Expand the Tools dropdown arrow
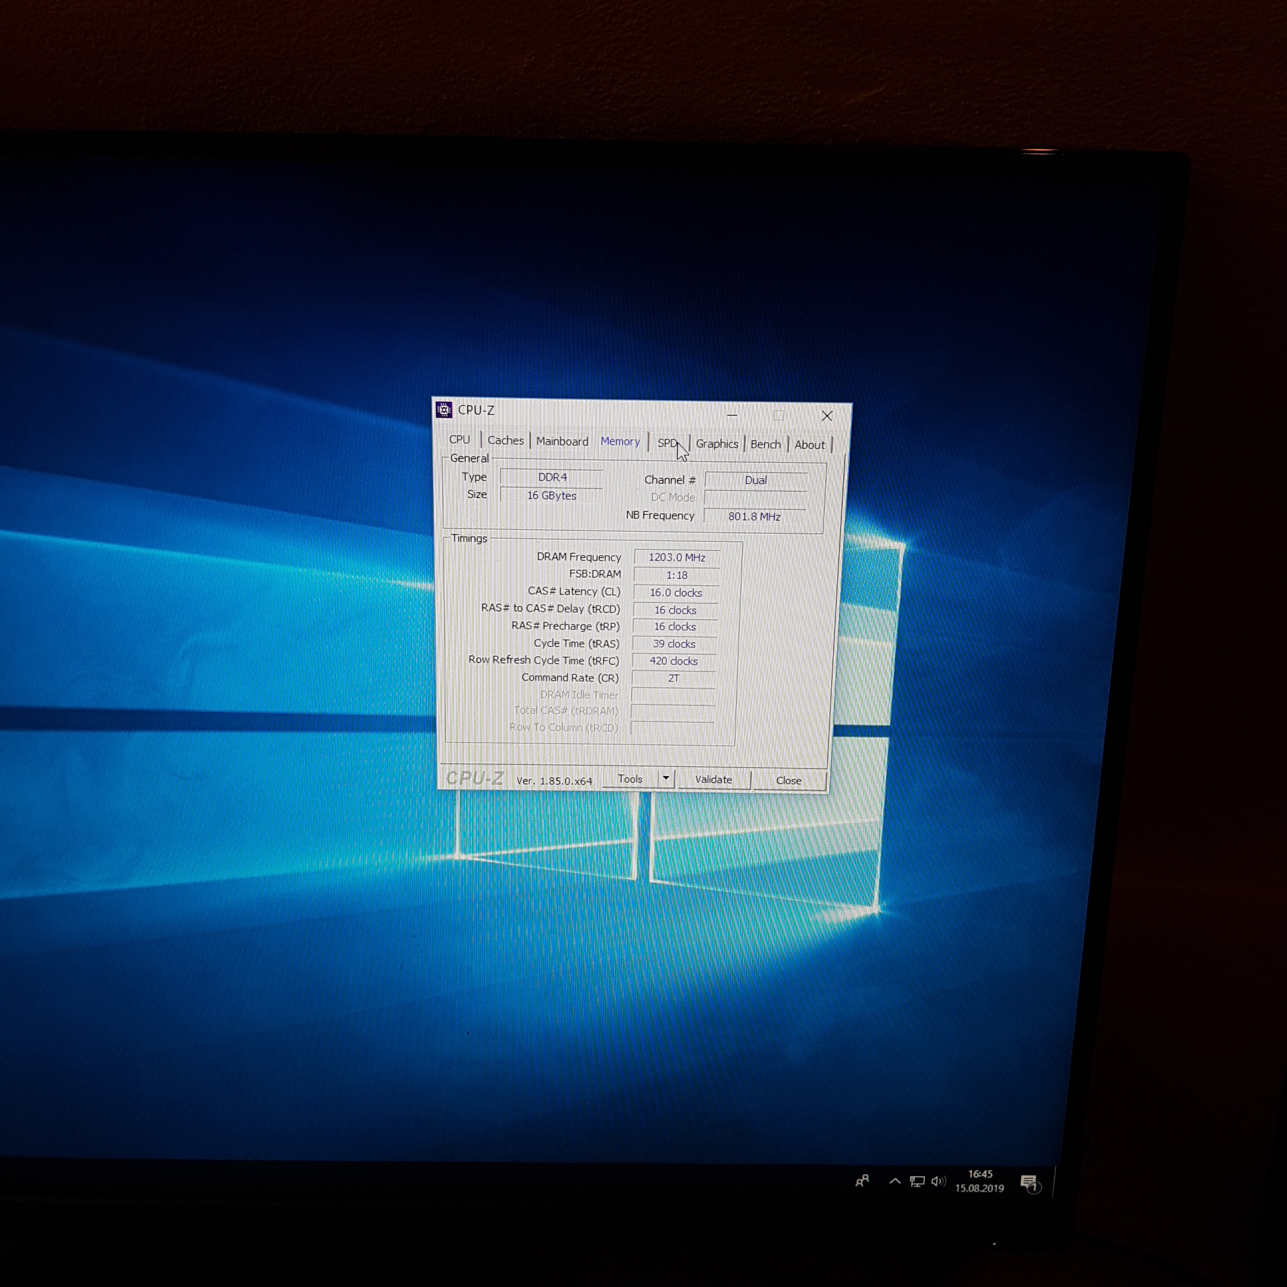The image size is (1287, 1287). click(666, 778)
